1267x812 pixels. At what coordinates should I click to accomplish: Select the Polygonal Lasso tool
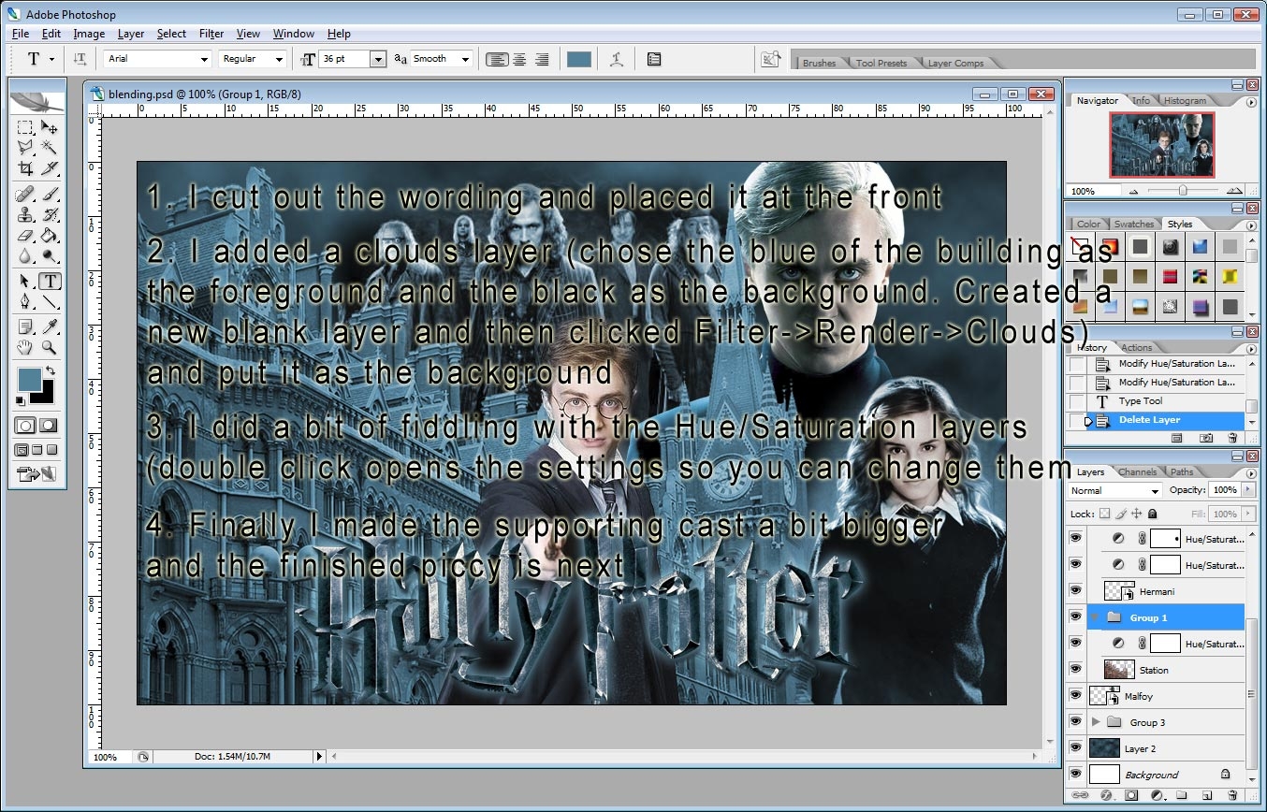(x=26, y=148)
